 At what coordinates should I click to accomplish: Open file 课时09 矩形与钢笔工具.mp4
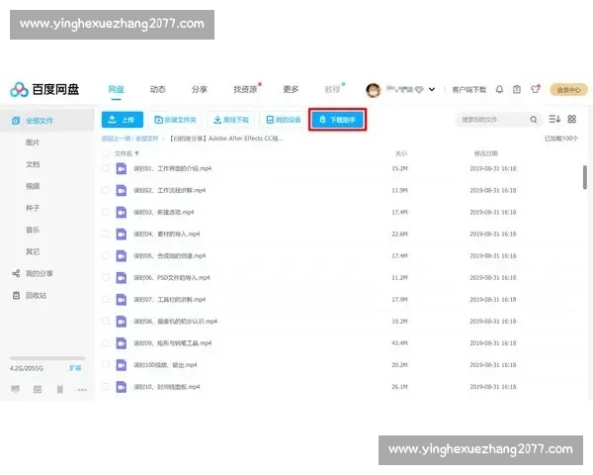point(172,343)
